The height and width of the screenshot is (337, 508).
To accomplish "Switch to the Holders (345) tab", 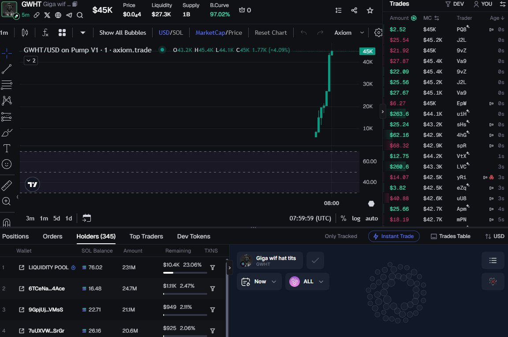I will [x=96, y=236].
